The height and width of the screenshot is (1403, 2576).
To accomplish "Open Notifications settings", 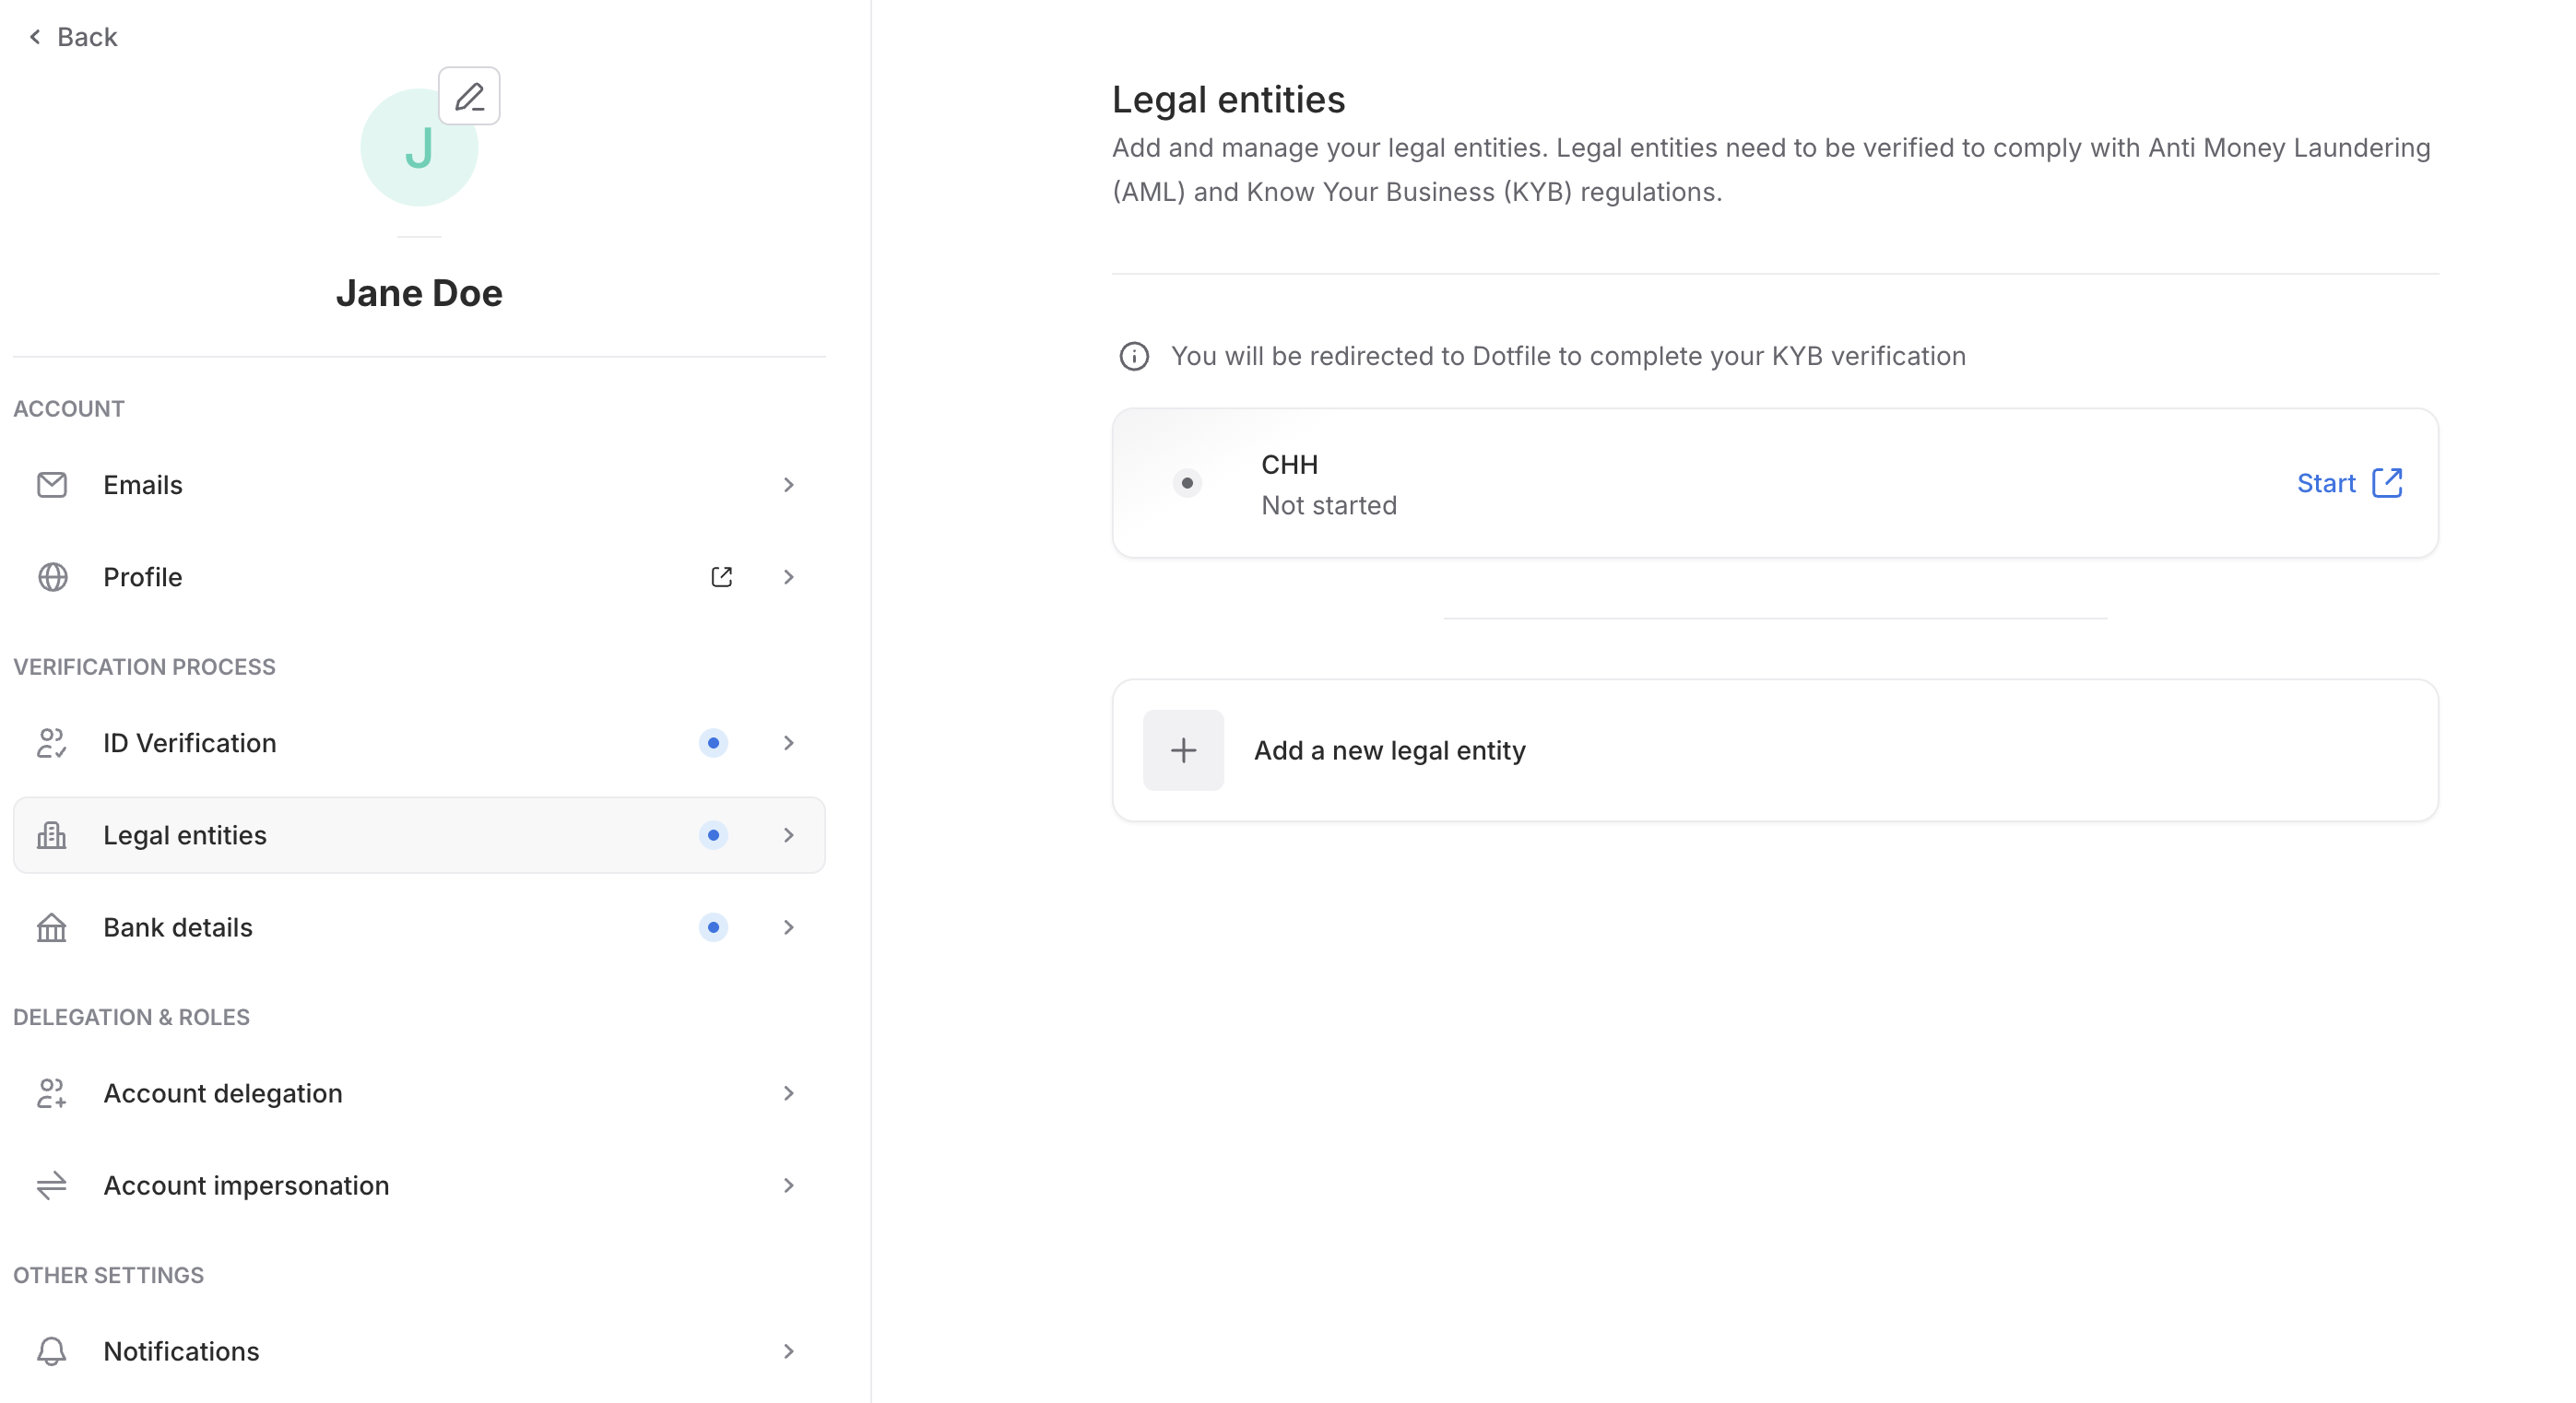I will click(x=419, y=1351).
